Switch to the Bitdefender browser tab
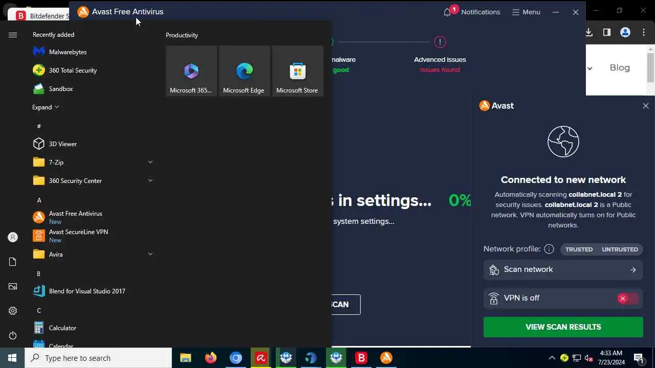Image resolution: width=655 pixels, height=368 pixels. (42, 16)
